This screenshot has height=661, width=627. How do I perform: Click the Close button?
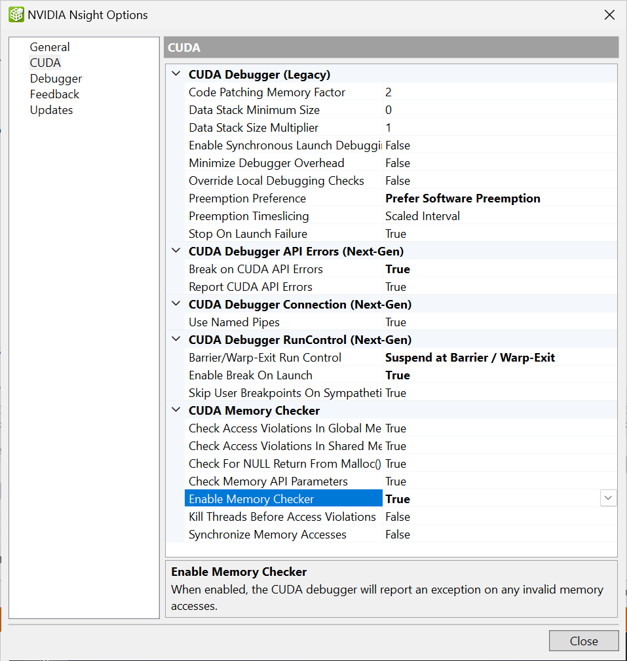pyautogui.click(x=584, y=641)
